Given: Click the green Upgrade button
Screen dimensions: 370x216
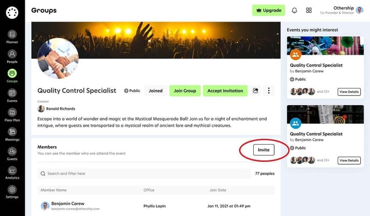Looking at the screenshot, I should click(x=268, y=10).
